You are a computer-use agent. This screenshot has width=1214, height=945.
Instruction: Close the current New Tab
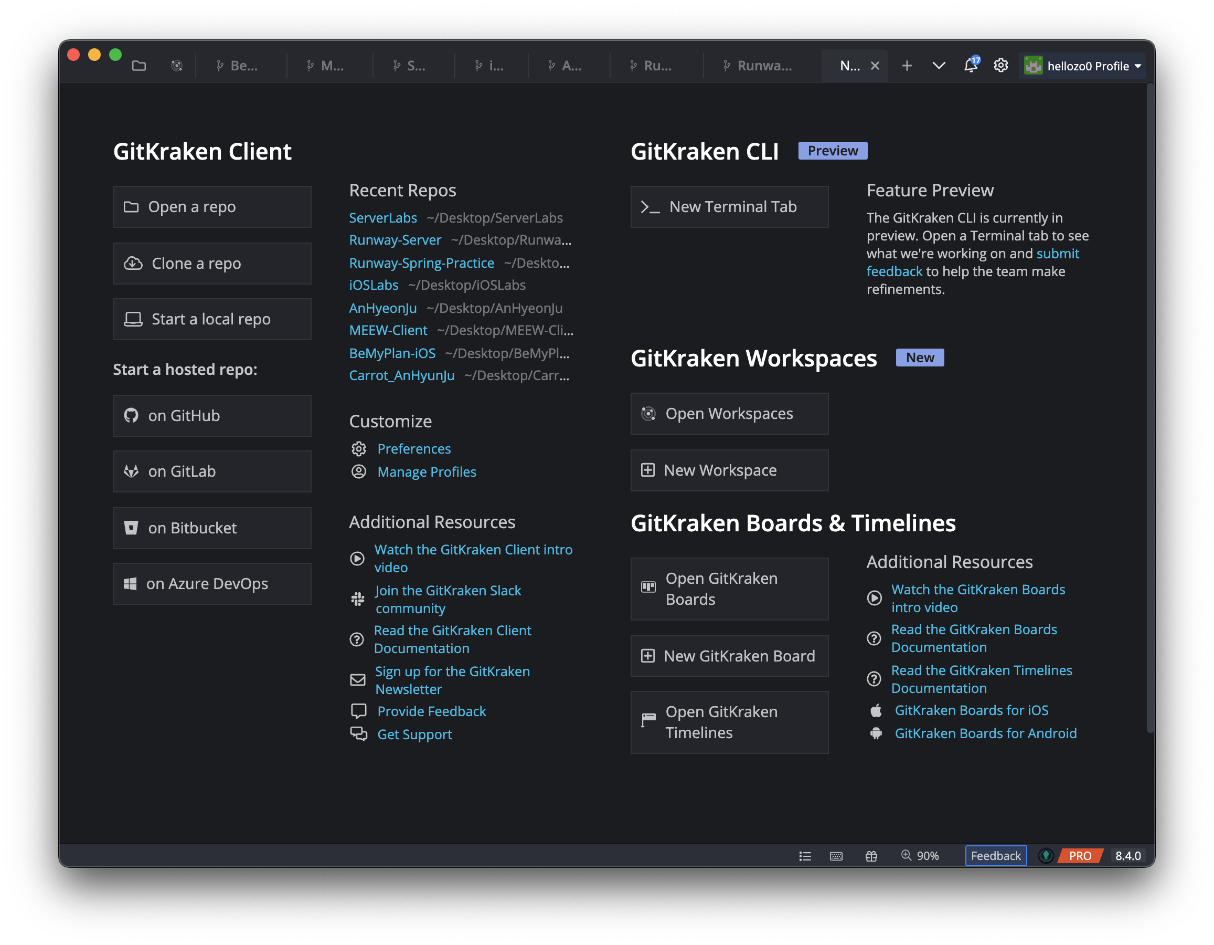pyautogui.click(x=875, y=66)
